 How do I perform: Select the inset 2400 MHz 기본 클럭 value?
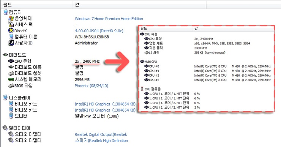200,48
